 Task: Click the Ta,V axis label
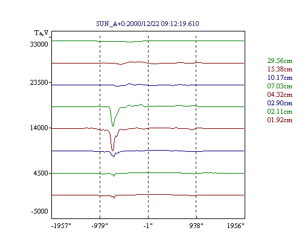click(41, 33)
